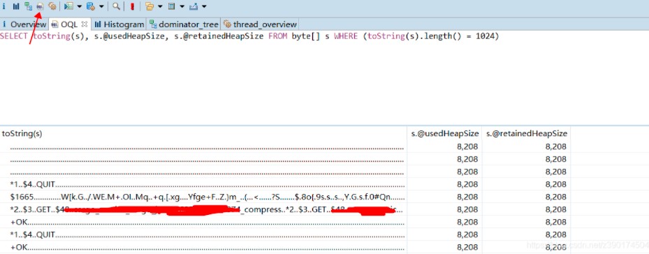This screenshot has width=649, height=254.
Task: Expand the calculator dropdown arrow
Action: [x=182, y=6]
